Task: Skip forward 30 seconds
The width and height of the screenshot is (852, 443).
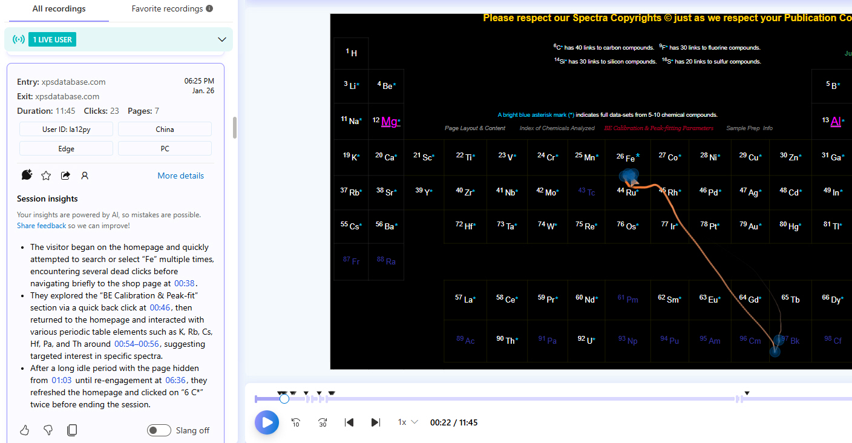Action: (x=323, y=422)
